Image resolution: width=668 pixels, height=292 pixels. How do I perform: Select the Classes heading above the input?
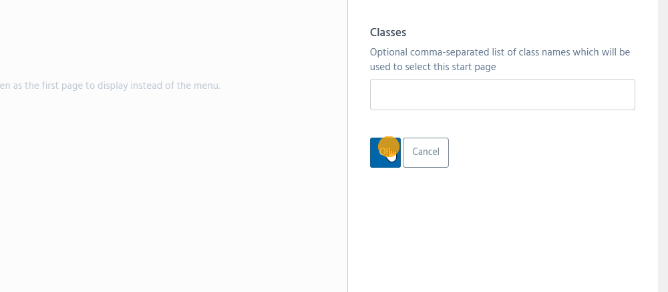(388, 32)
